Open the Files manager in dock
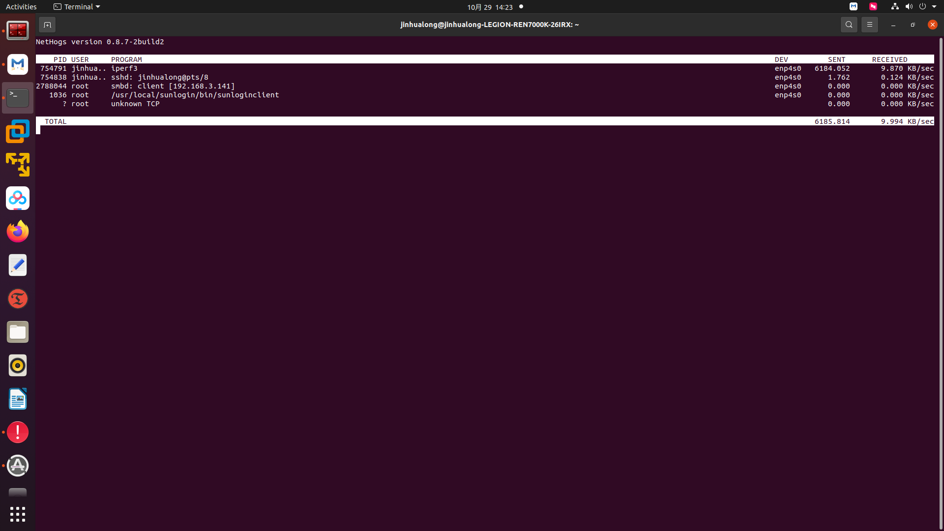Image resolution: width=944 pixels, height=531 pixels. pos(18,332)
